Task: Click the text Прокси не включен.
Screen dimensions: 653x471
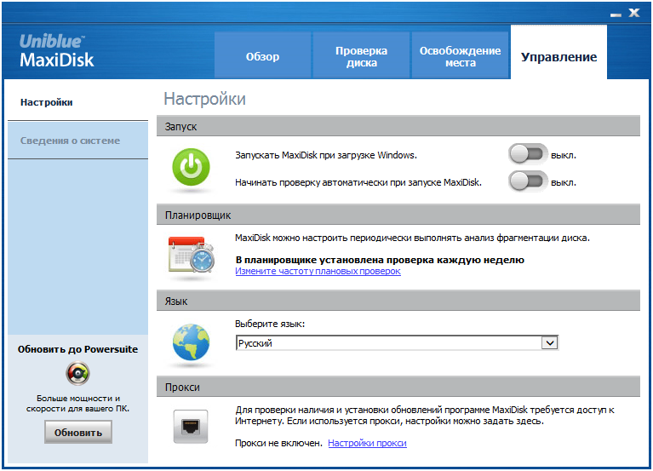Action: [x=278, y=443]
